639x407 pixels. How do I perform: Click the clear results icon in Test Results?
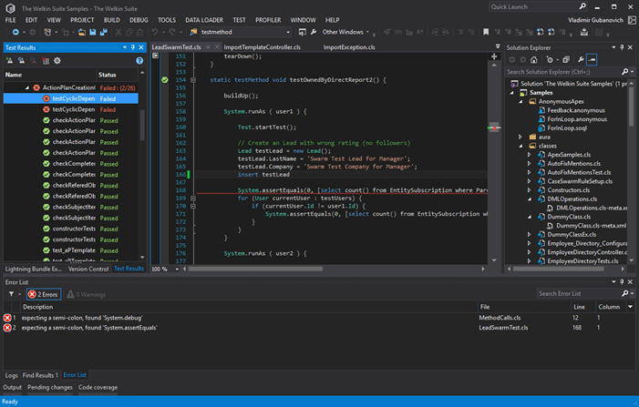pyautogui.click(x=46, y=61)
